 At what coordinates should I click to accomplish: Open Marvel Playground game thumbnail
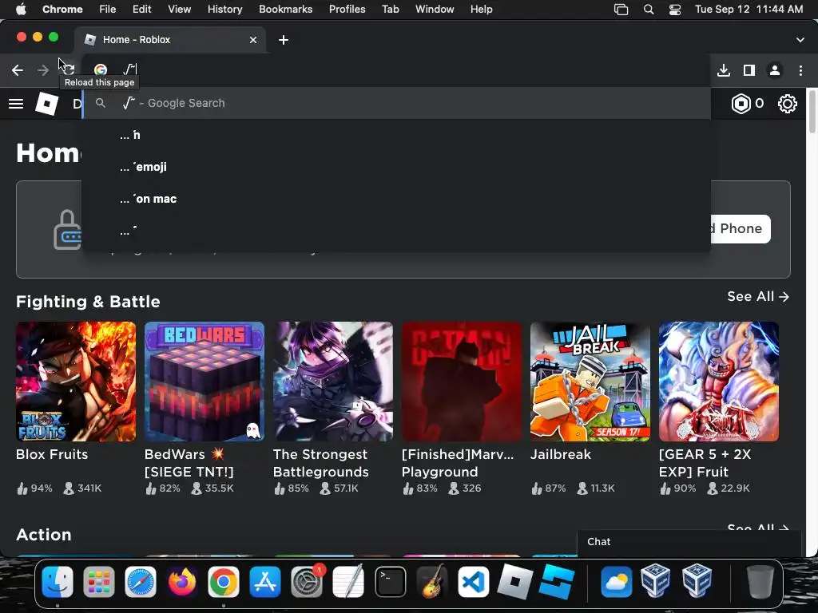[x=462, y=382]
